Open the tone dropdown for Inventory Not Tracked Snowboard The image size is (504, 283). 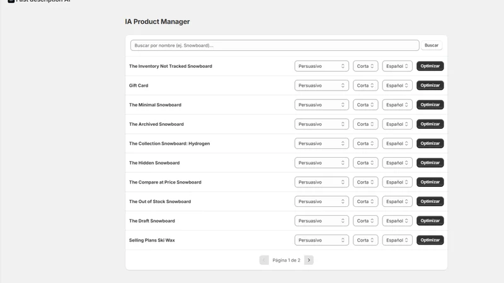tap(321, 66)
